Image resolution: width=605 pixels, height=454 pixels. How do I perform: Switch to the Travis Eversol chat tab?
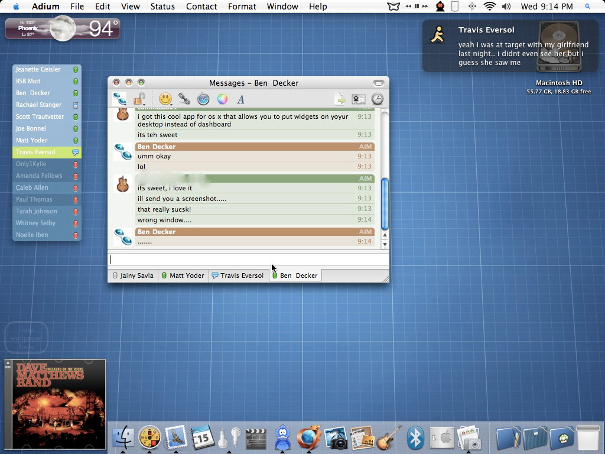point(238,275)
